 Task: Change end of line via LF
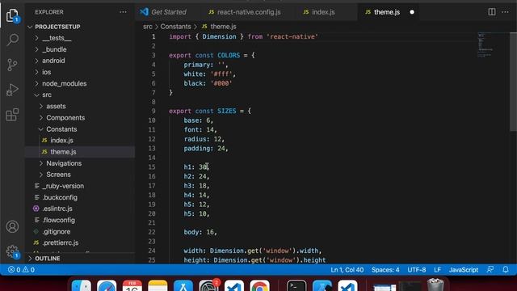point(437,269)
